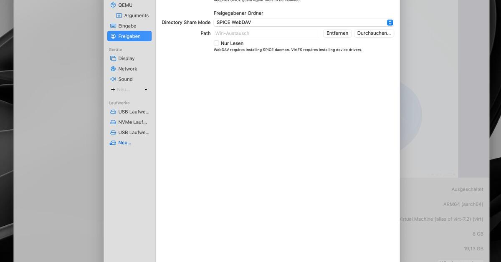This screenshot has height=262, width=501.
Task: Click the Entfernen button
Action: (337, 33)
